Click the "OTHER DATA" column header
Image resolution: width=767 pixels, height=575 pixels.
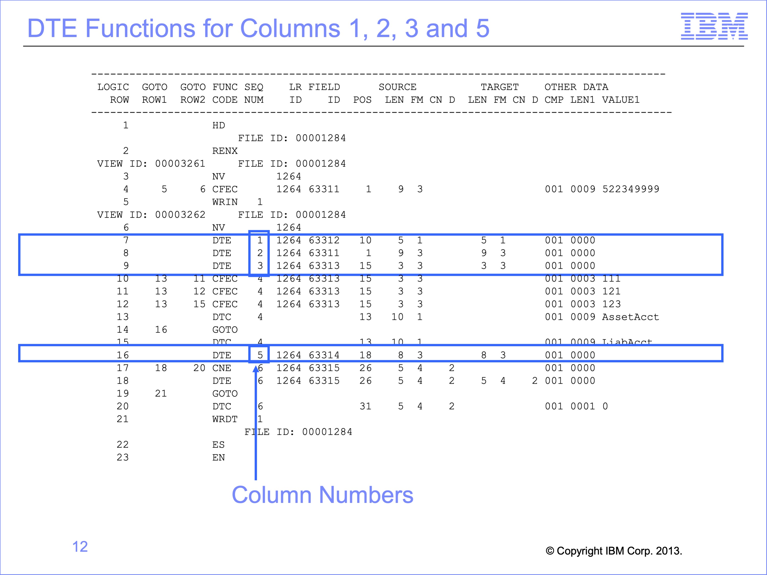pos(576,87)
